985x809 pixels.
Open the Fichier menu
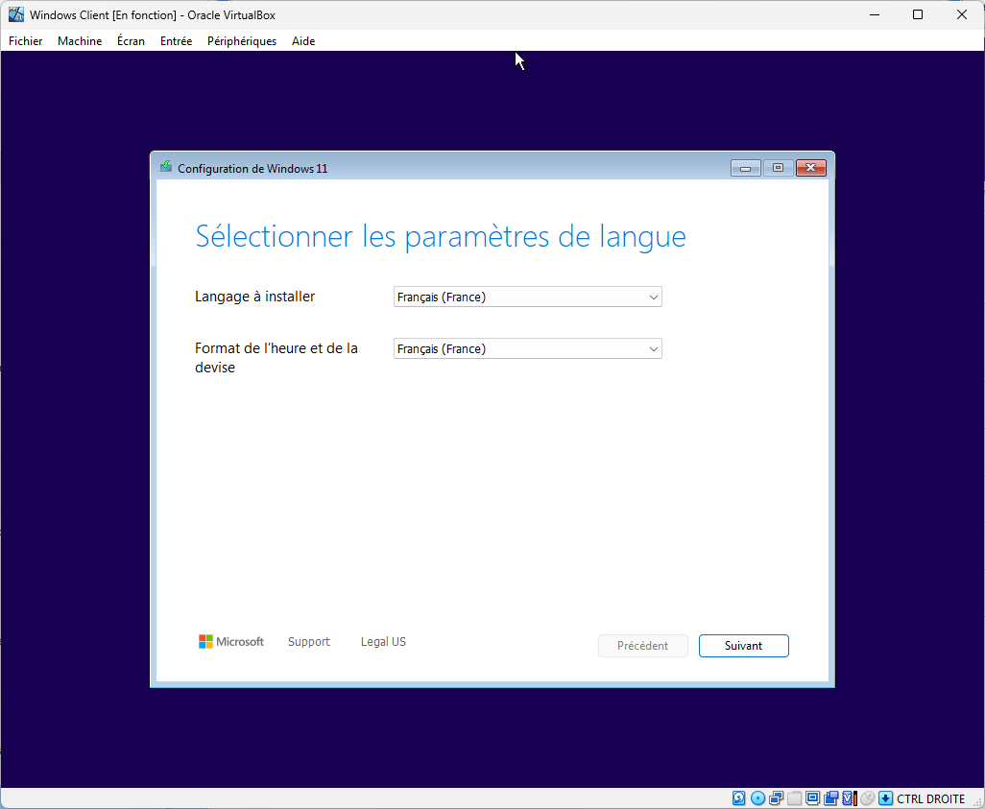tap(26, 41)
